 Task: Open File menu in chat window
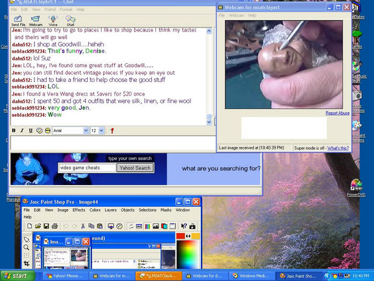coord(14,9)
